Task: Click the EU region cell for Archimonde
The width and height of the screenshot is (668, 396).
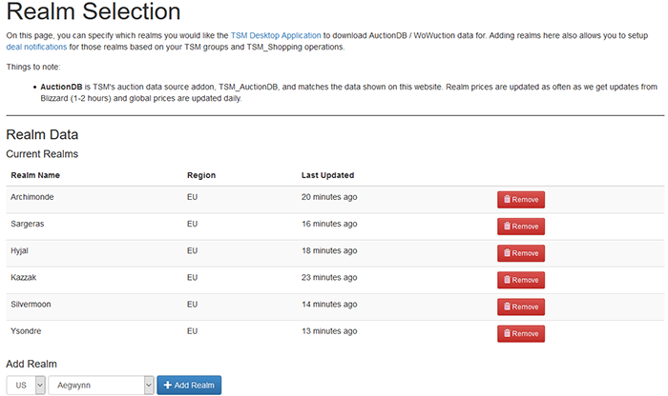Action: pyautogui.click(x=192, y=197)
